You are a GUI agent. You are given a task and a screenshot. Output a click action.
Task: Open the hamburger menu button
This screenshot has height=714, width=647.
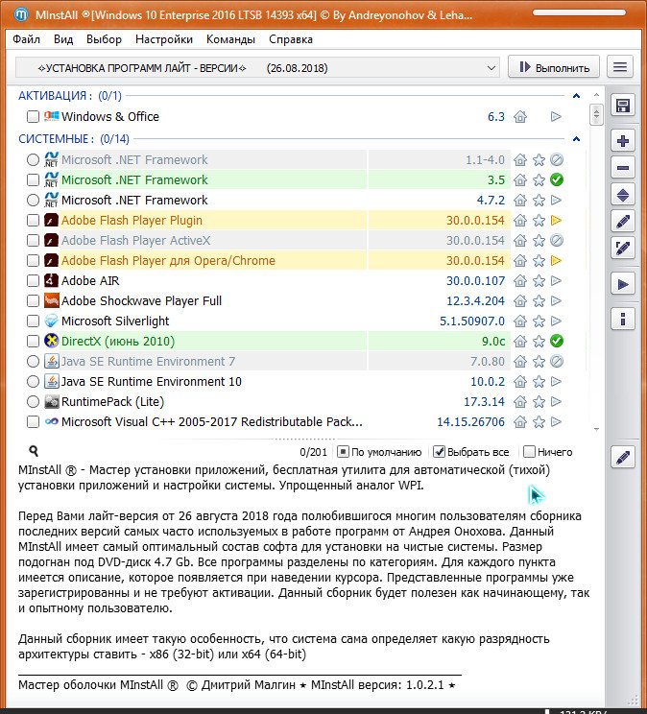click(620, 67)
